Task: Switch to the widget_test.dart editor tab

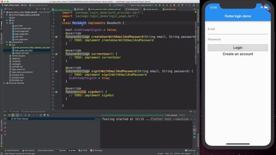Action: pyautogui.click(x=151, y=9)
